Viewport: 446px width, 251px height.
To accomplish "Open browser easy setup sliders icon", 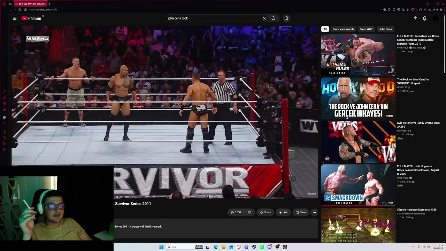I will coord(441,10).
